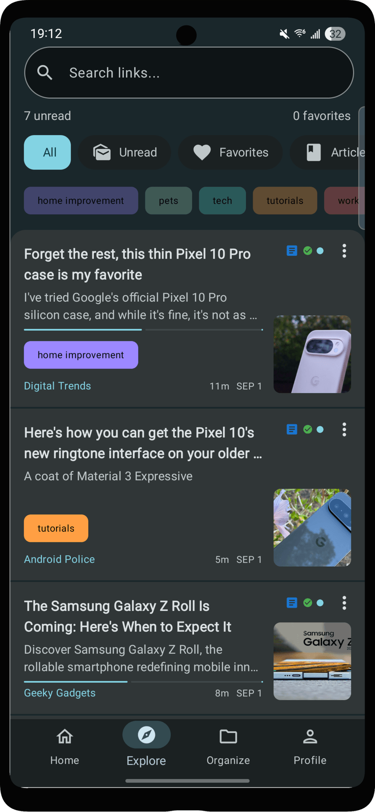This screenshot has height=812, width=375.
Task: Open the Profile tab icon
Action: (310, 737)
